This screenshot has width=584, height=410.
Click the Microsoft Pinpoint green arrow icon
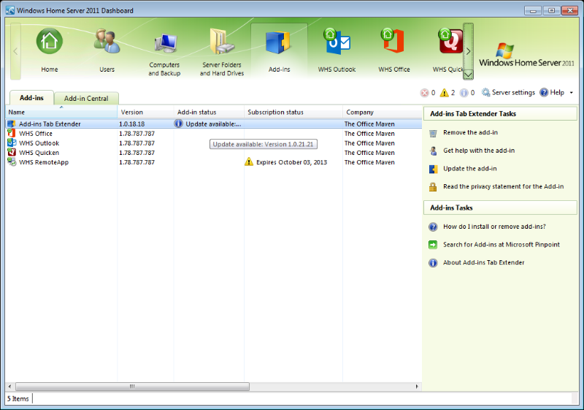click(433, 245)
